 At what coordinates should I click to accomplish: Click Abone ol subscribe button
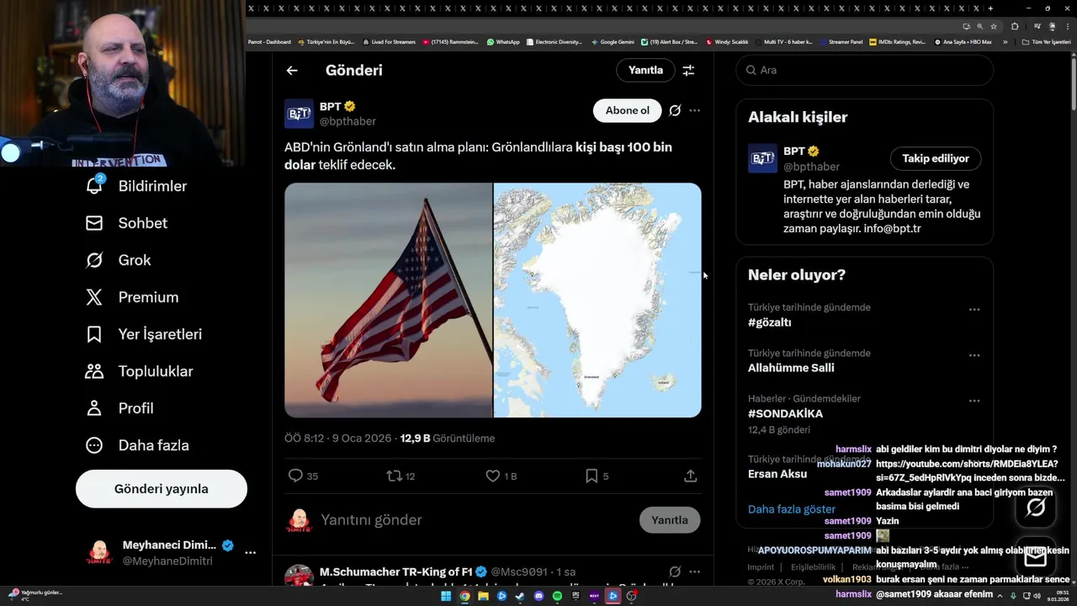coord(628,110)
